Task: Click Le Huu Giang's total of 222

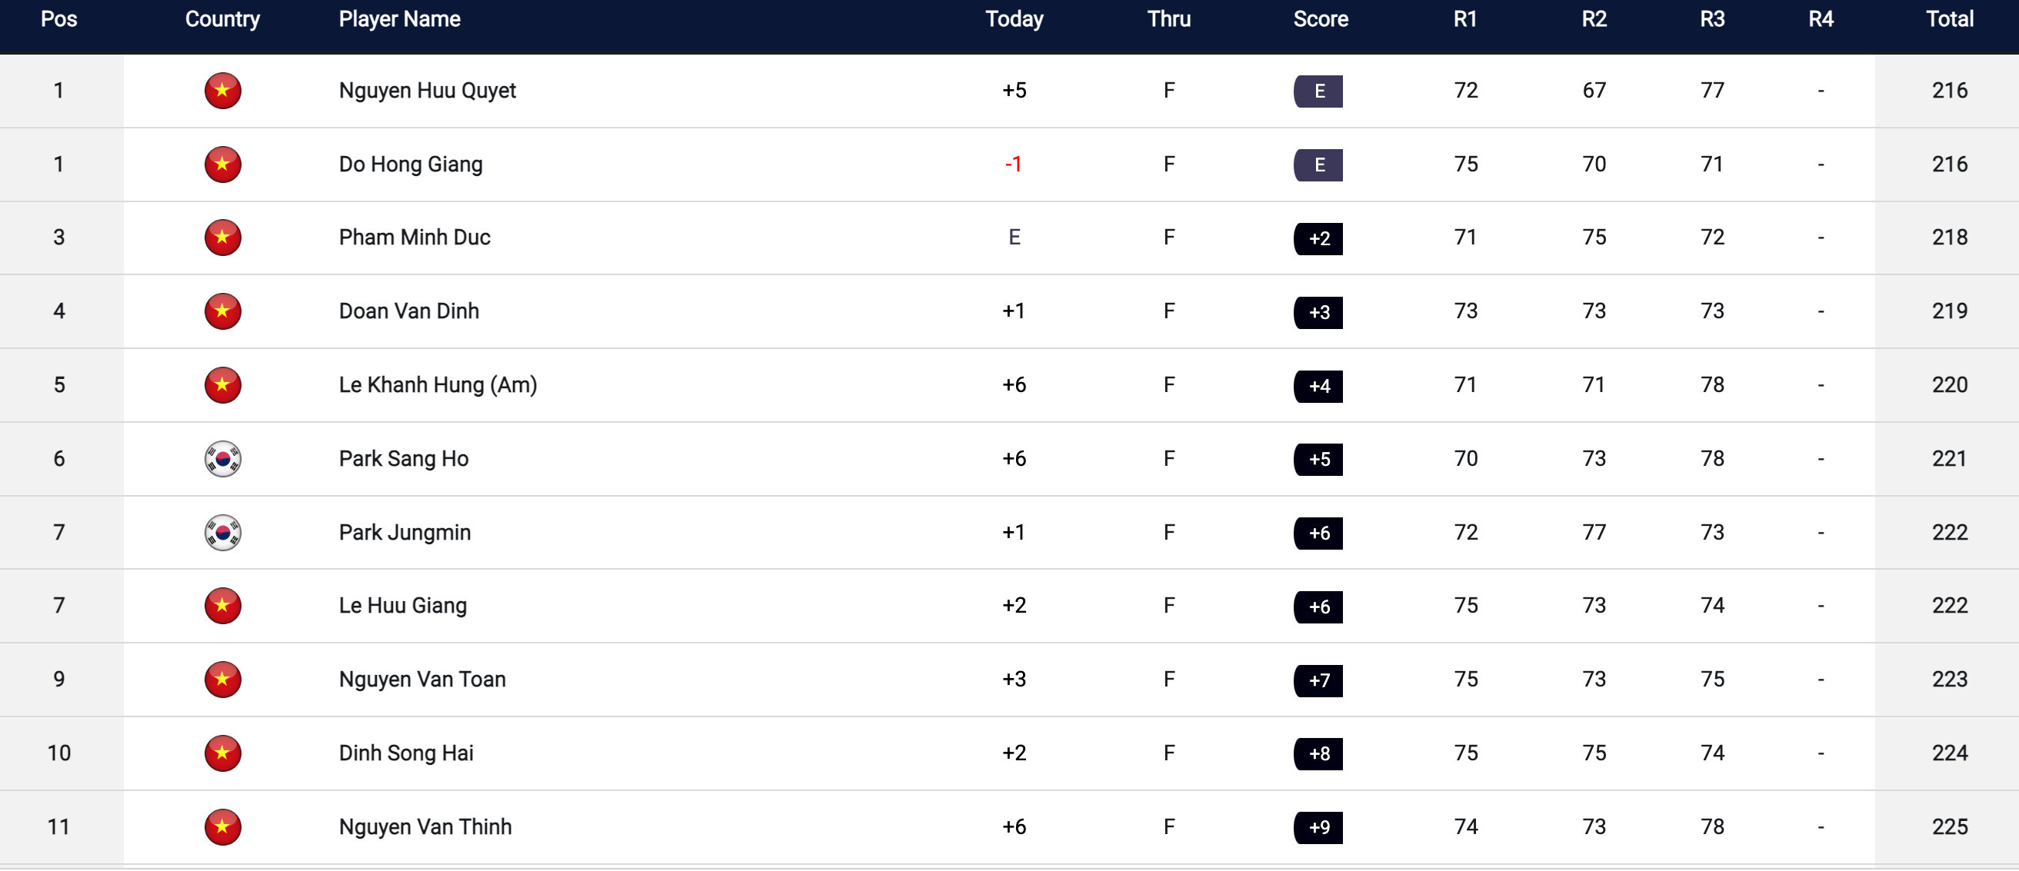Action: 1948,607
